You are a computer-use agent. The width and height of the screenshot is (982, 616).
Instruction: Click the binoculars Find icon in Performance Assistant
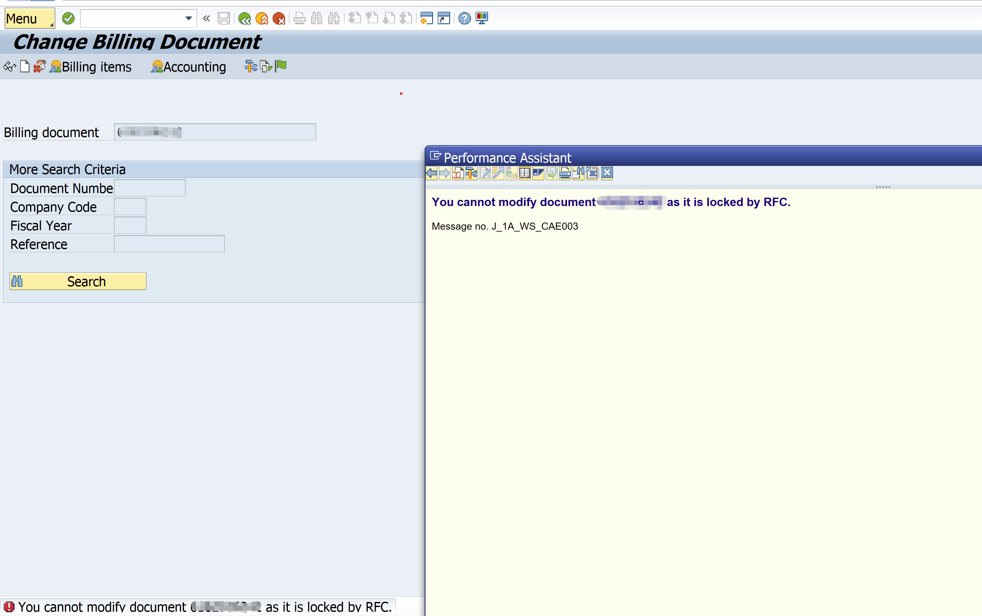point(579,173)
